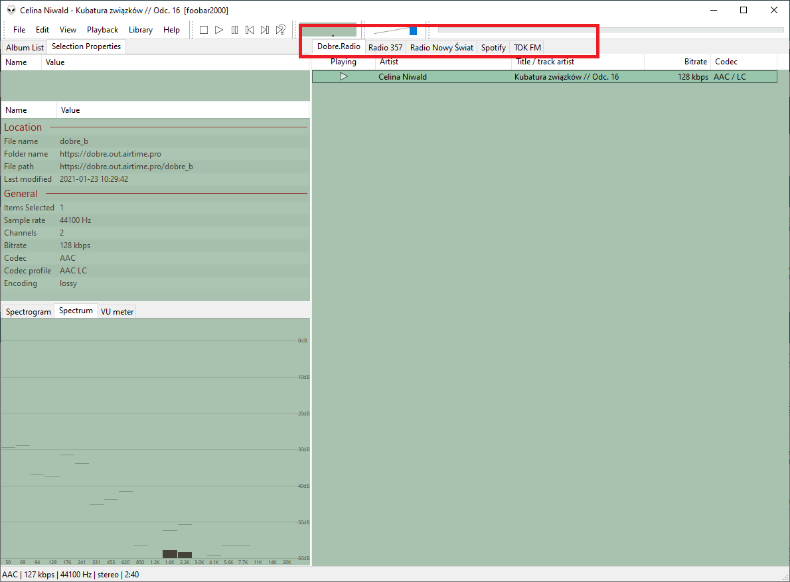Open the Playback menu
The image size is (790, 582).
[103, 30]
